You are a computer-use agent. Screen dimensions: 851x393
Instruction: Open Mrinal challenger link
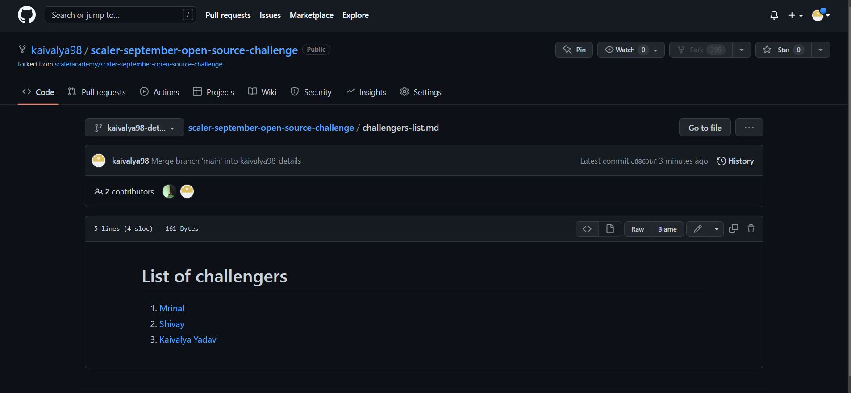(x=172, y=308)
